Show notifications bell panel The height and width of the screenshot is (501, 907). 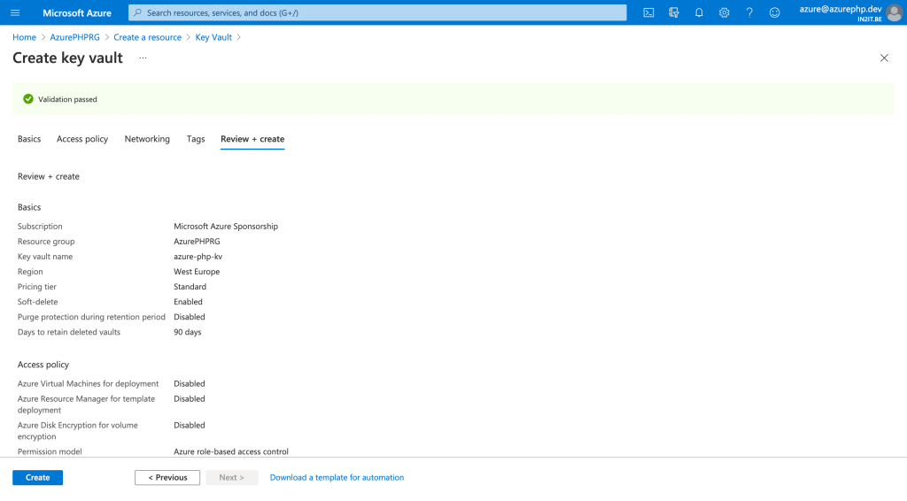(699, 12)
